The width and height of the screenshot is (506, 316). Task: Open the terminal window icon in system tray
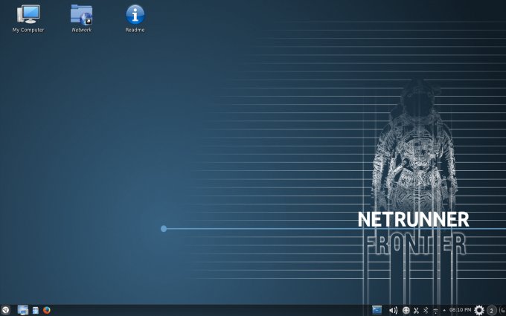point(377,310)
